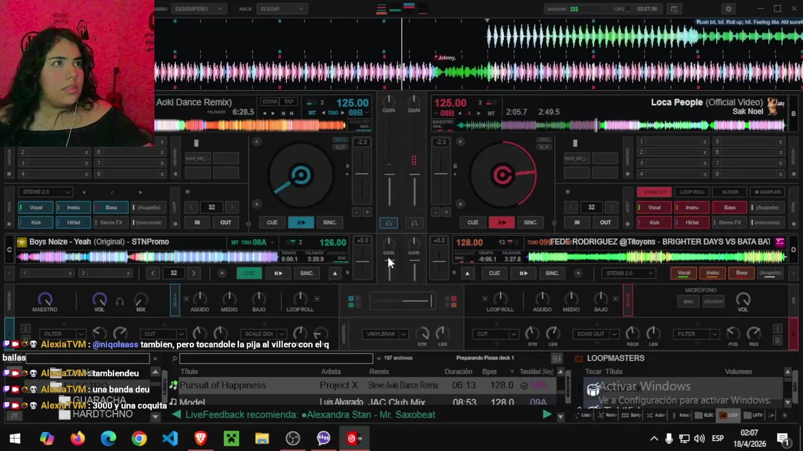Click pitch plus button on deck A
Viewport: 803px width, 451px height.
tap(367, 212)
